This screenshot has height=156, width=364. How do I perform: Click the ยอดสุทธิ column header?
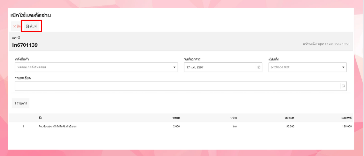click(346, 118)
